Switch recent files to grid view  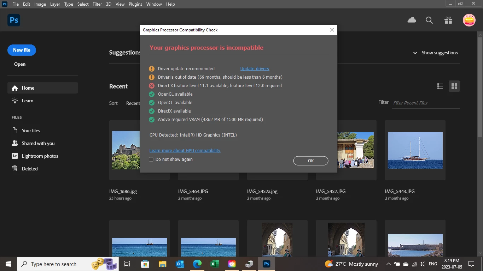(x=454, y=86)
